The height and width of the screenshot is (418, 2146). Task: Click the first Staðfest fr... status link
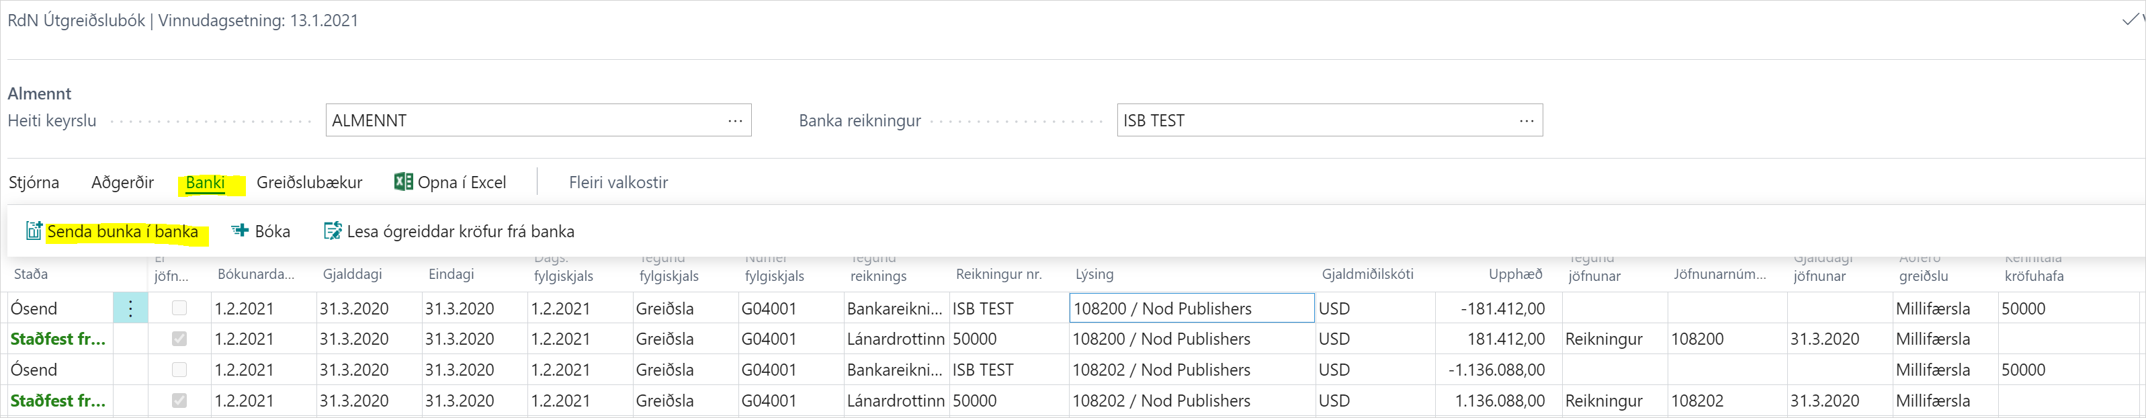pyautogui.click(x=58, y=339)
